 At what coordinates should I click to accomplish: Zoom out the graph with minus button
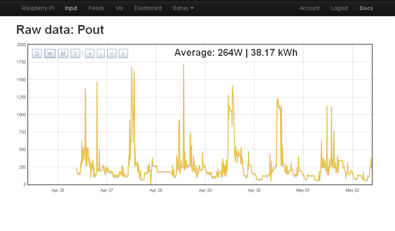coord(101,54)
